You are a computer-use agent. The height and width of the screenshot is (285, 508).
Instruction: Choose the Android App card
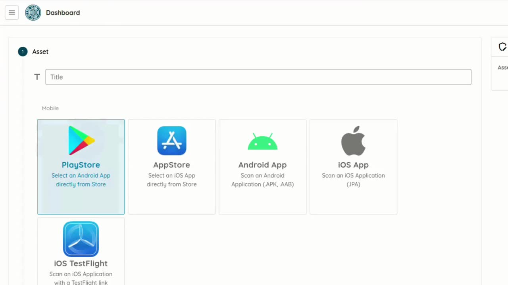point(263,167)
